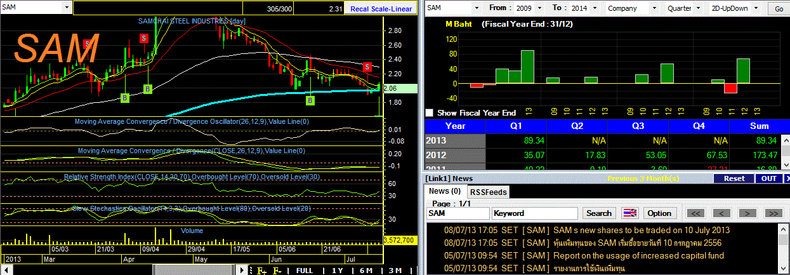Select the 2013 year row header
790x275 pixels.
click(455, 140)
